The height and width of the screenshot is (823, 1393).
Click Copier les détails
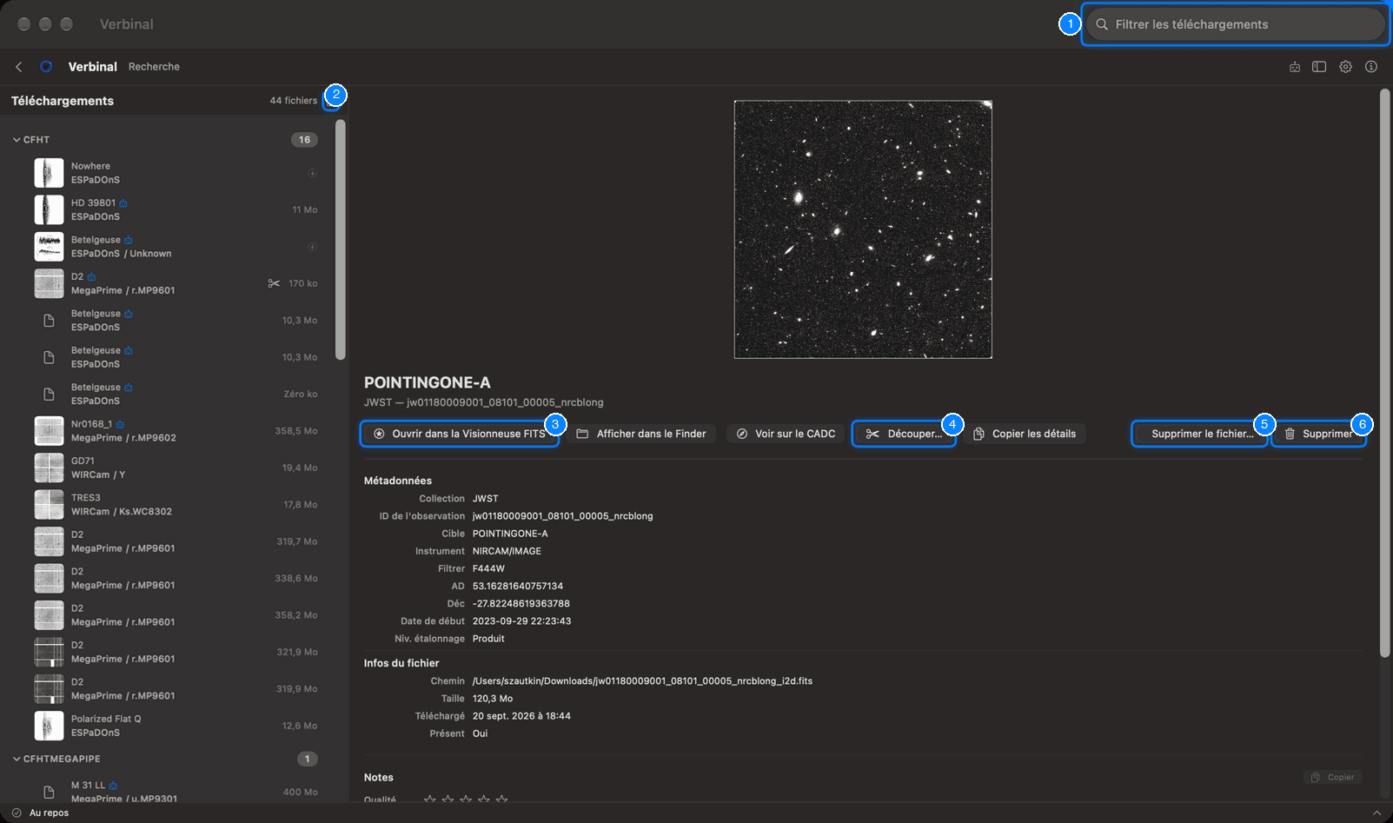[1025, 434]
